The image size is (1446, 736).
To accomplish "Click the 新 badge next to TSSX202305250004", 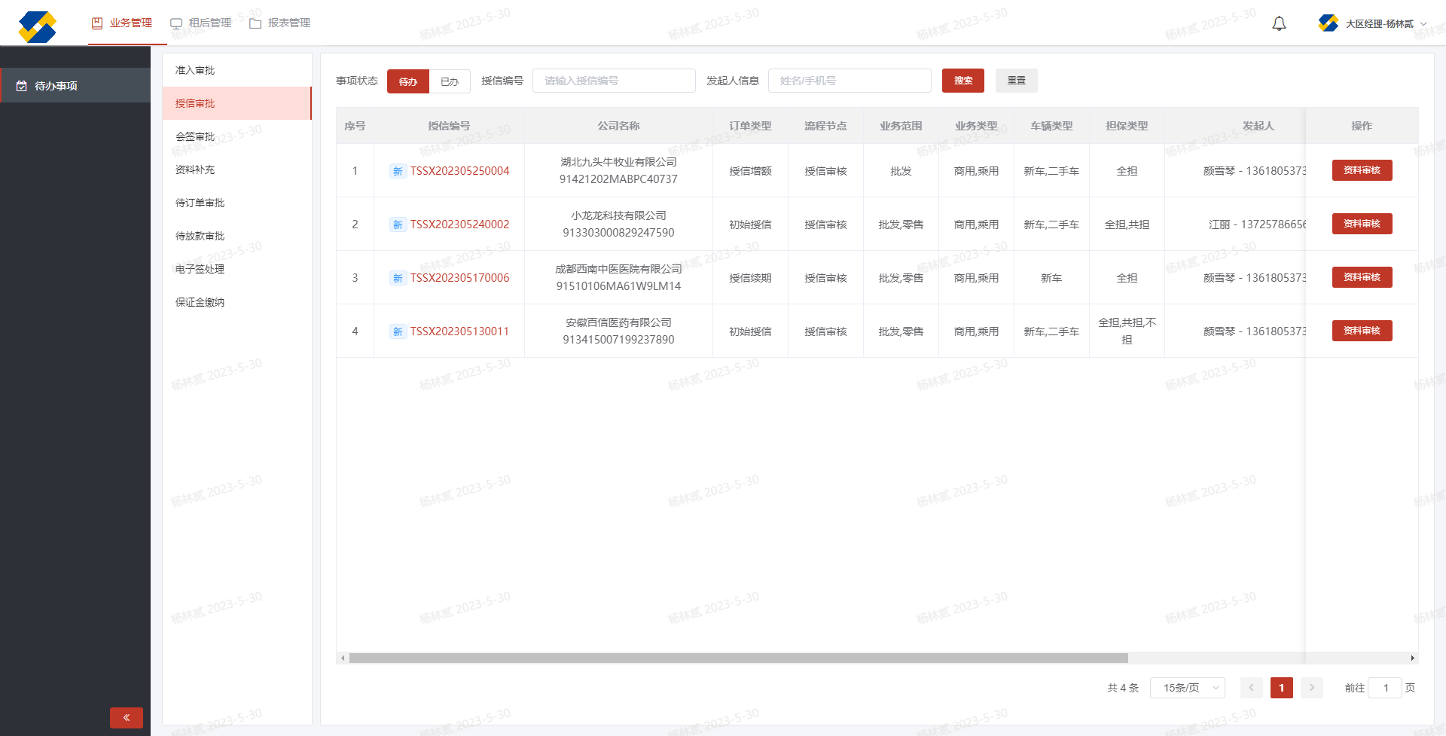I will (398, 171).
